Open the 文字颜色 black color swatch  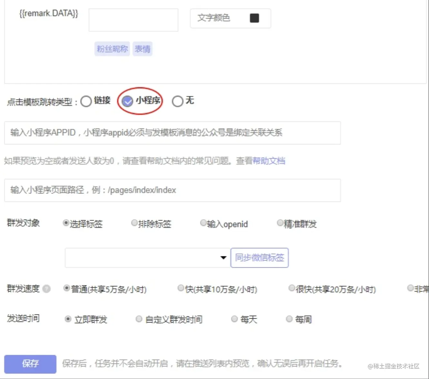click(x=254, y=18)
